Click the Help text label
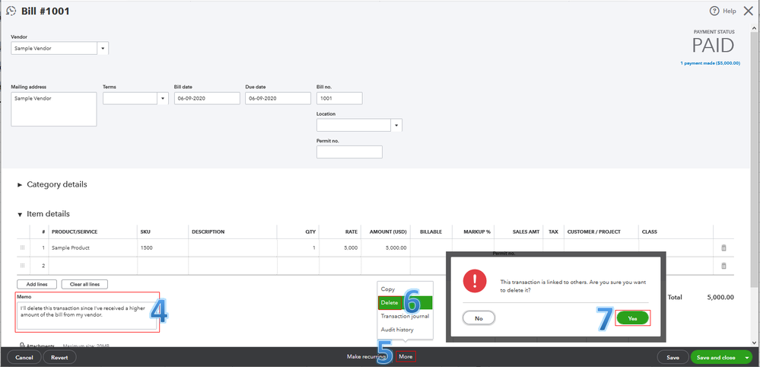The height and width of the screenshot is (367, 760). (730, 11)
